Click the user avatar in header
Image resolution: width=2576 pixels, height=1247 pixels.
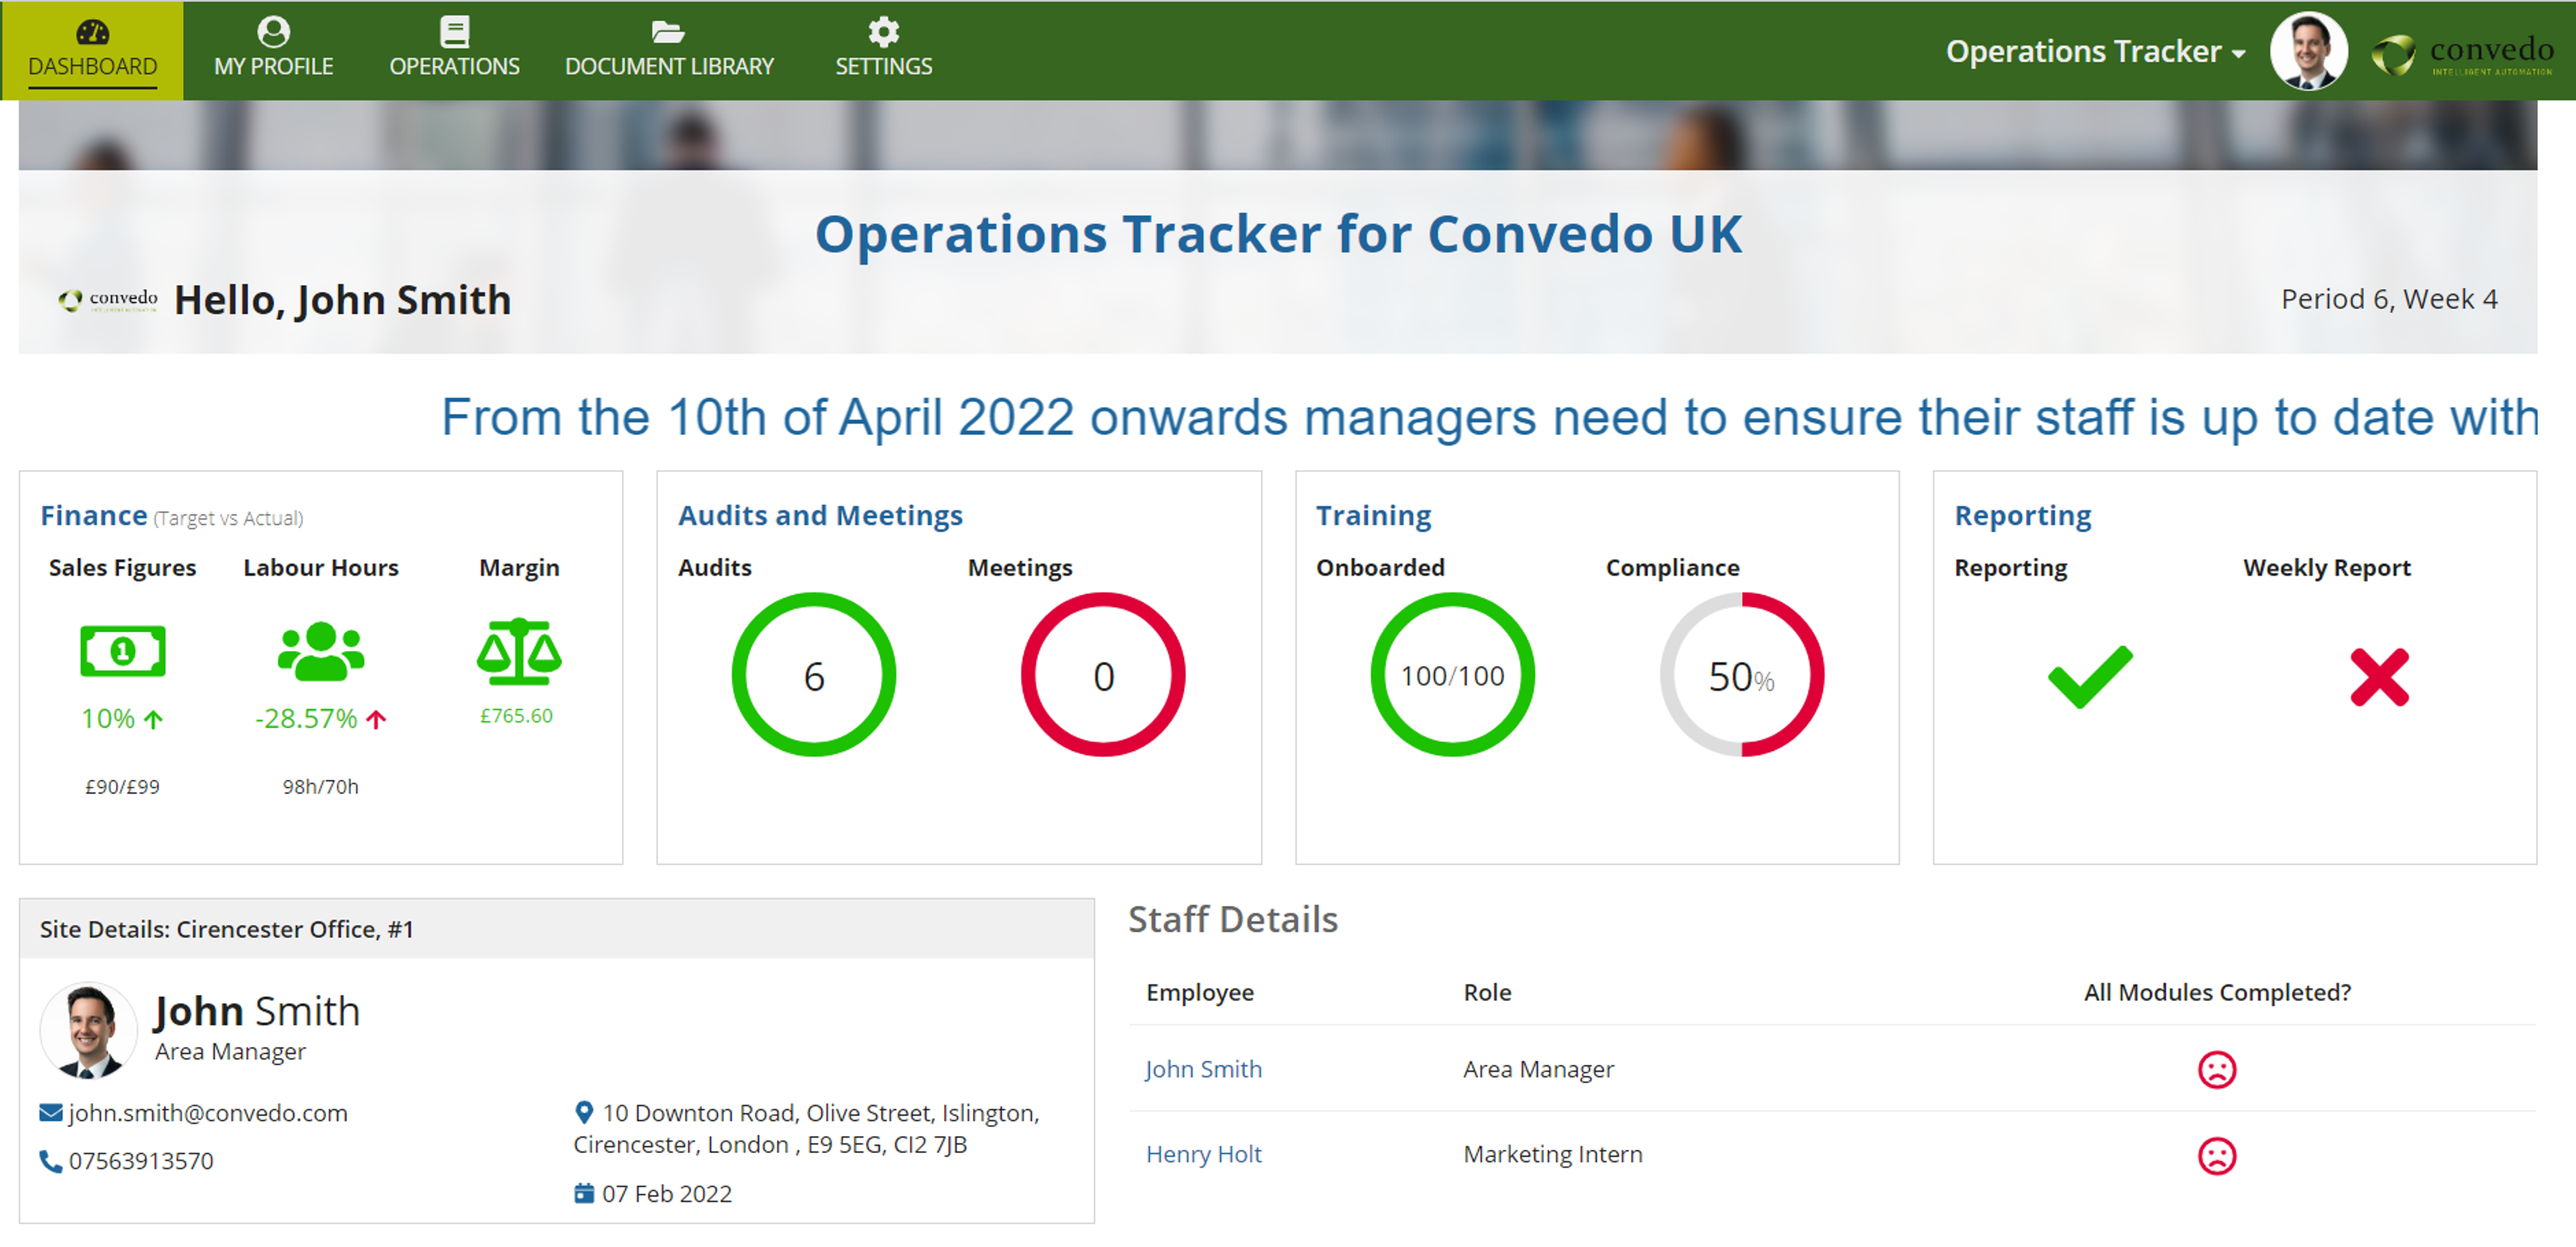coord(2309,51)
